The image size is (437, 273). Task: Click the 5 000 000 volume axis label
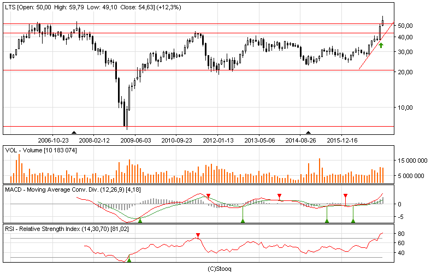(x=412, y=176)
